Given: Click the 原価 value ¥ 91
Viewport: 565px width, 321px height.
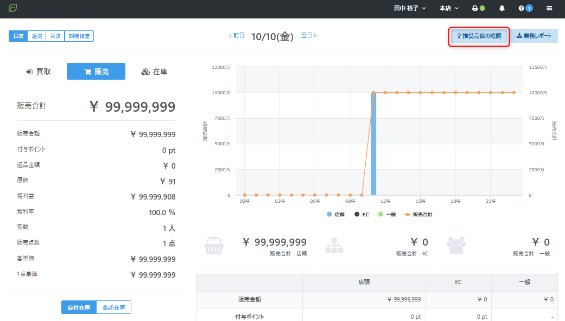Looking at the screenshot, I should point(168,181).
